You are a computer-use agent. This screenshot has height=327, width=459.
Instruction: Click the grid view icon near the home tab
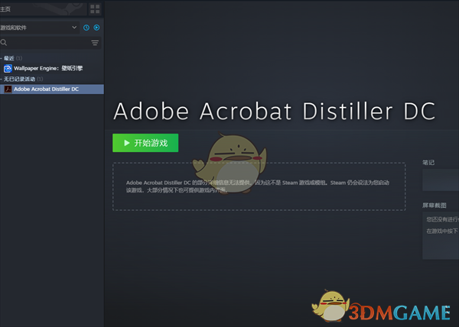click(x=95, y=9)
